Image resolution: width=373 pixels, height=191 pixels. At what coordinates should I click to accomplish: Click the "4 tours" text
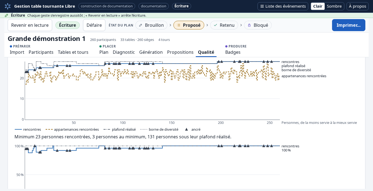coord(164,40)
